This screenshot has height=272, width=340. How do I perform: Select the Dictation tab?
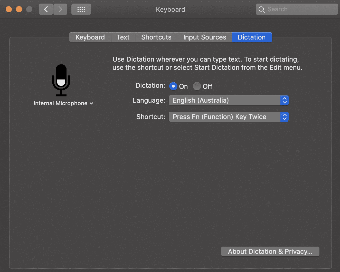pyautogui.click(x=252, y=37)
